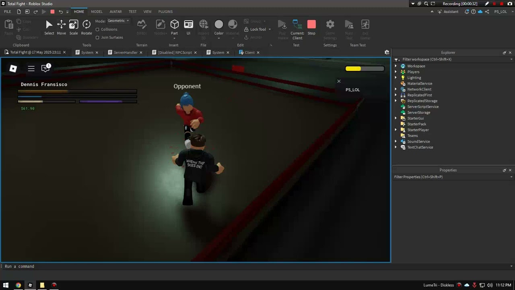
Task: Expand the ReplicatedStorage node
Action: tap(396, 101)
